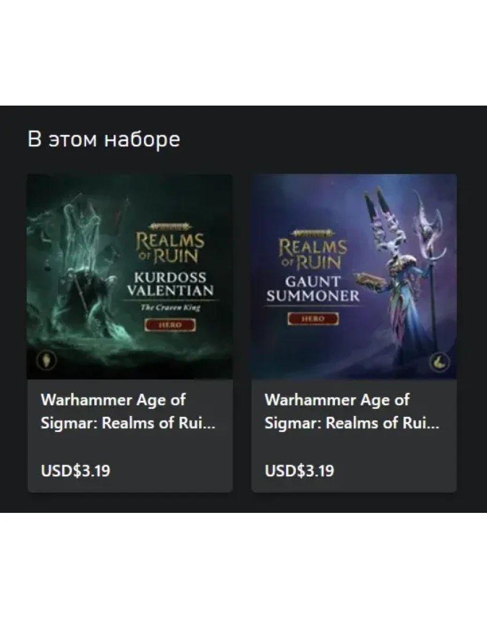
Task: Click the USD$3.19 price on Kurdoss card
Action: point(75,471)
